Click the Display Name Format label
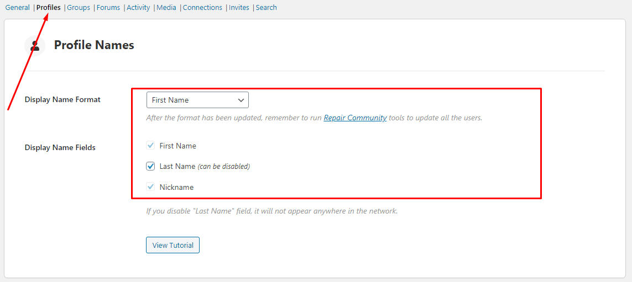632x282 pixels. click(62, 100)
